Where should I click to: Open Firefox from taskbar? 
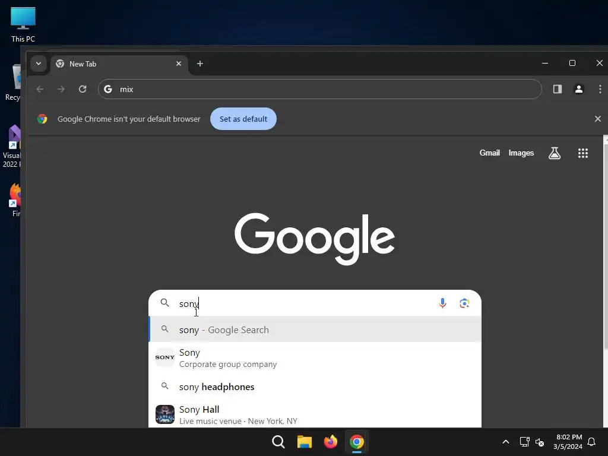pos(330,442)
